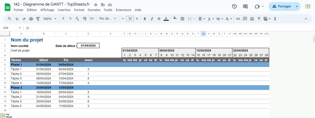The width and height of the screenshot is (315, 118).
Task: Open the fill color picker
Action: click(x=175, y=19)
